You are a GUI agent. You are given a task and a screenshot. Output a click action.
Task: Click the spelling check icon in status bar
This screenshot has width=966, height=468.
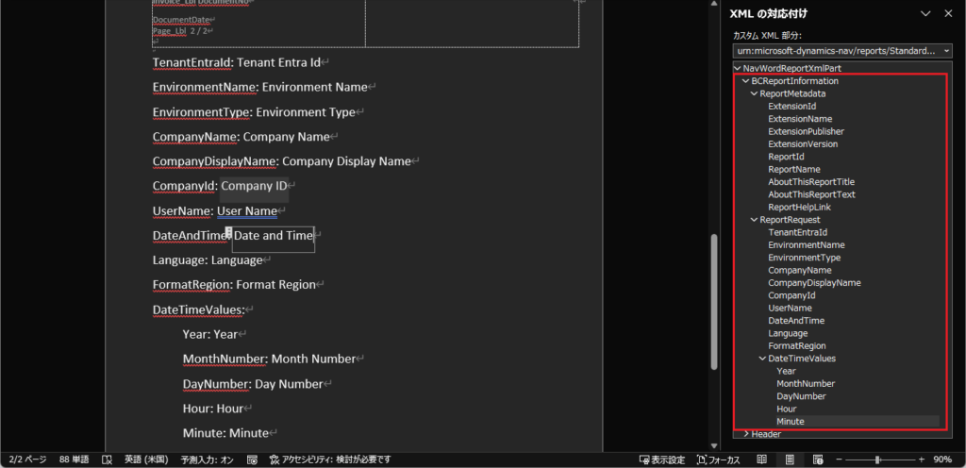pyautogui.click(x=107, y=460)
